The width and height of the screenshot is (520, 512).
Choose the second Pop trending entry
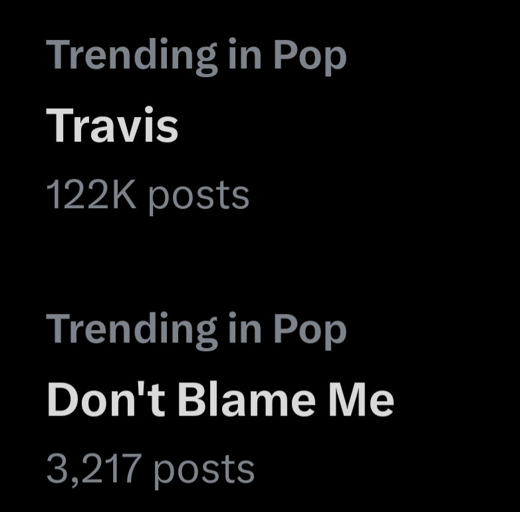(219, 400)
